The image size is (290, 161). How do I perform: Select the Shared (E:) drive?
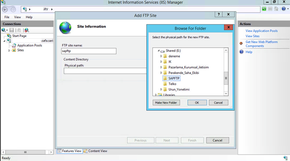coord(173,51)
